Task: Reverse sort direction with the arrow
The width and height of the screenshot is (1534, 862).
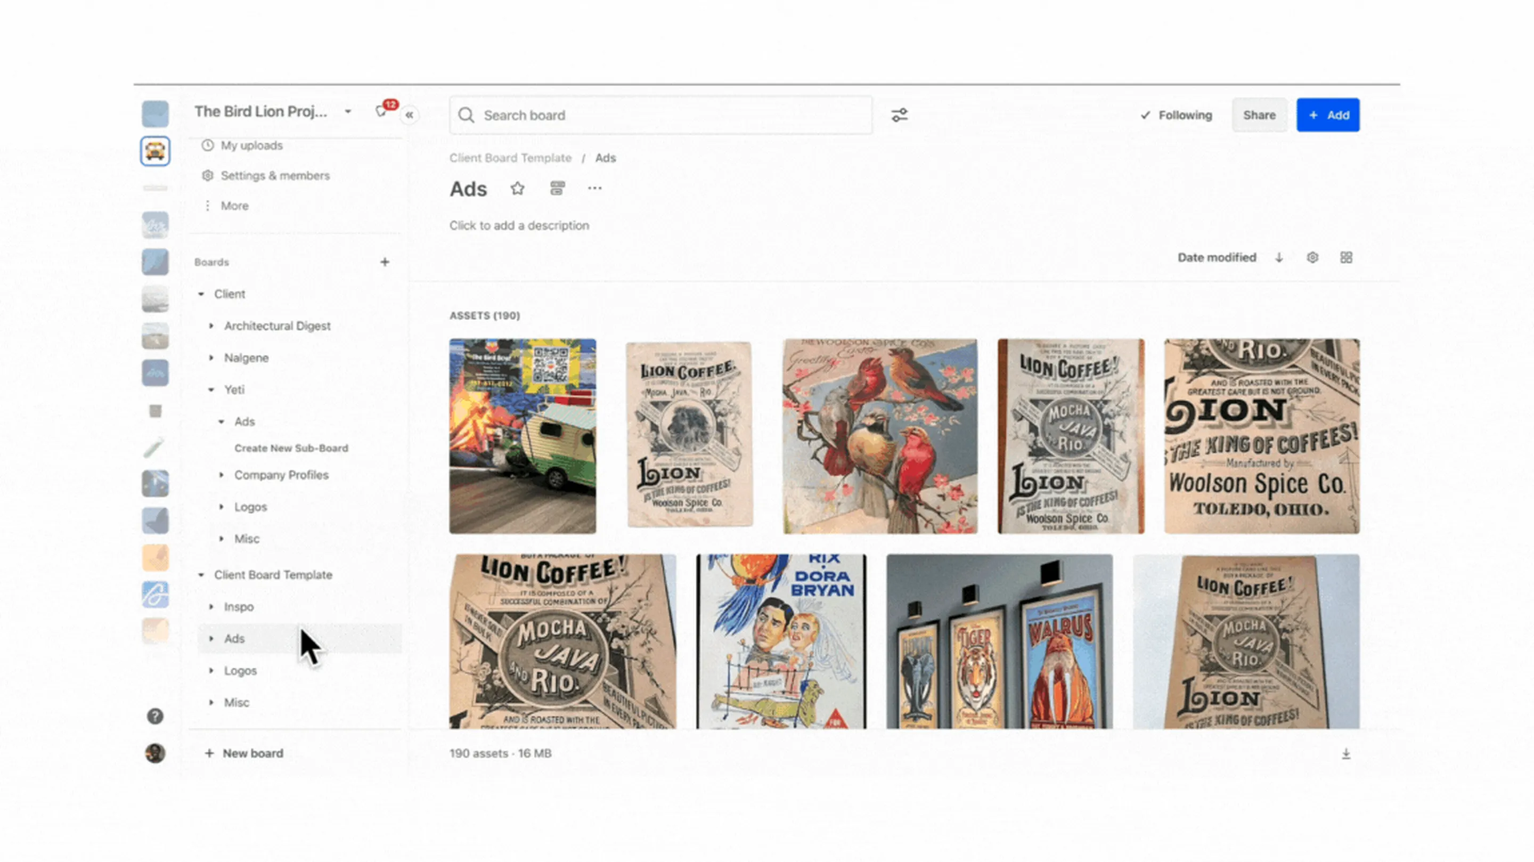Action: pos(1279,257)
